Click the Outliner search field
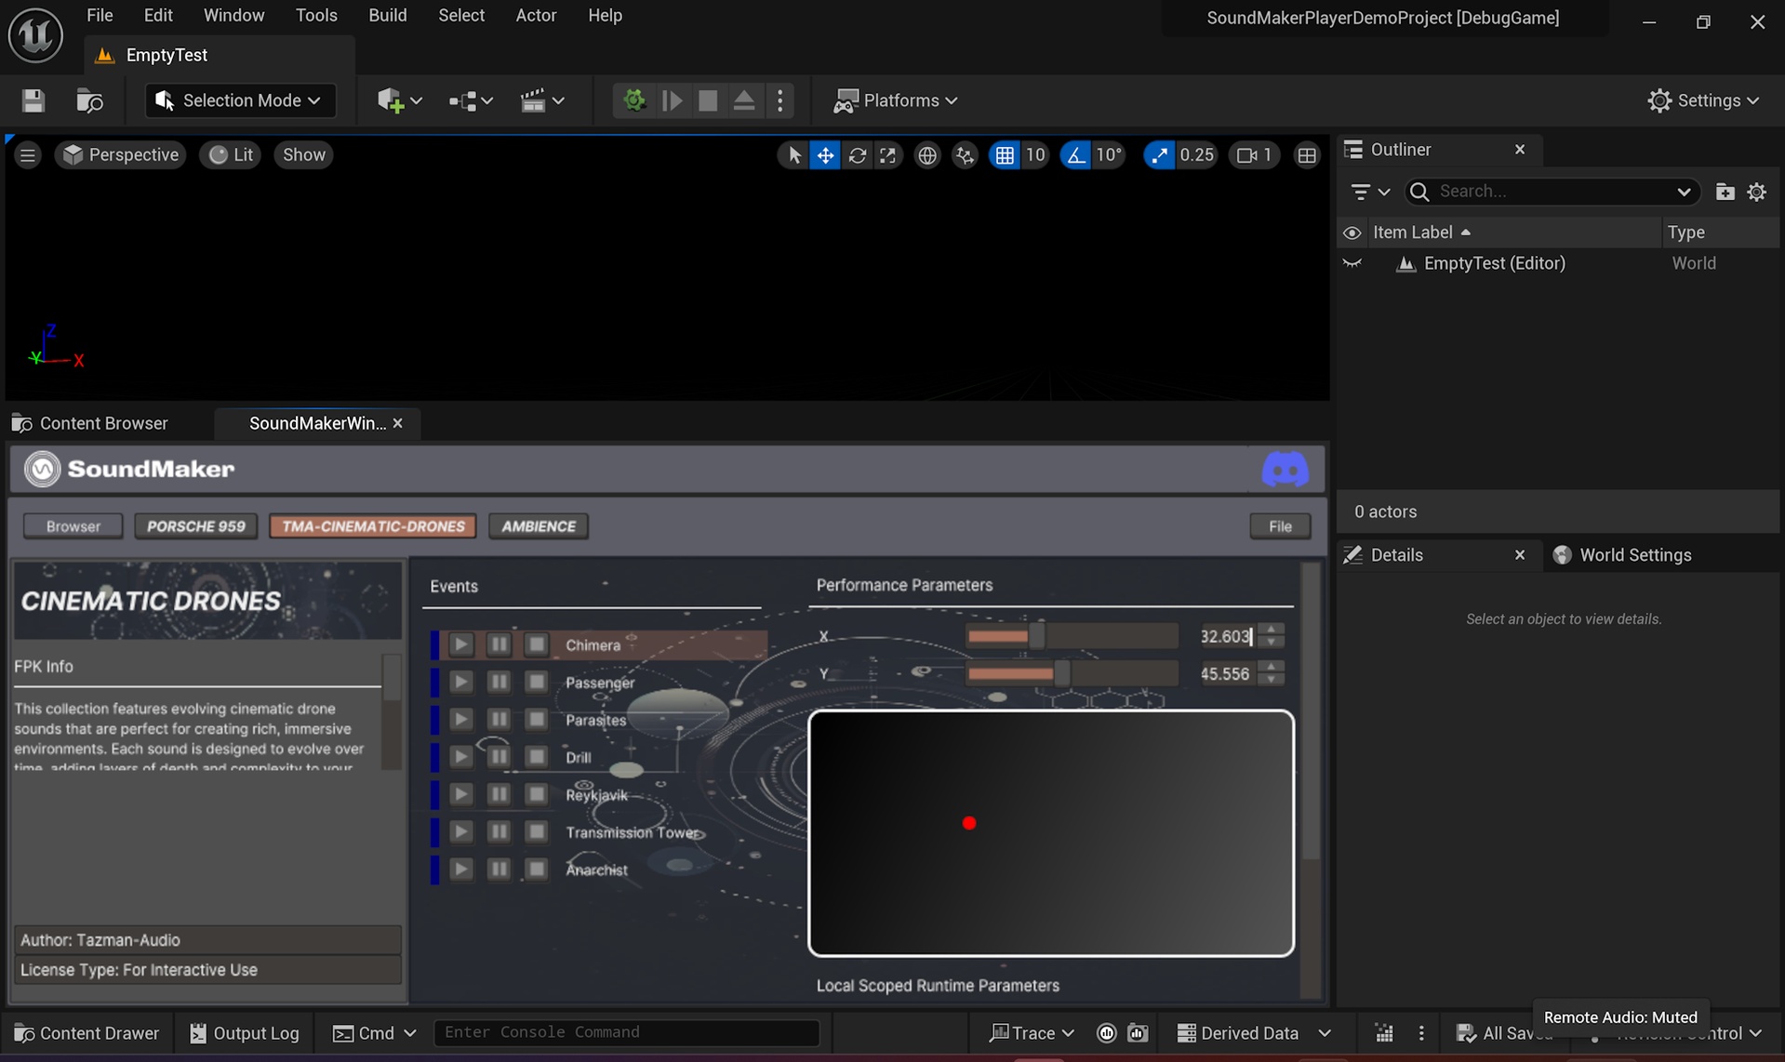 click(x=1552, y=192)
